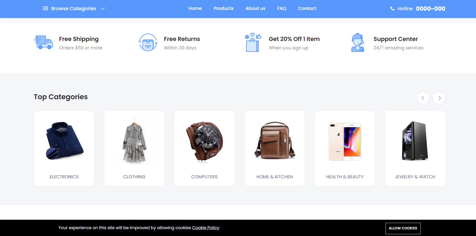Choose the Jewelry & Watch category
Viewport: 476px width, 236px height.
click(x=415, y=148)
